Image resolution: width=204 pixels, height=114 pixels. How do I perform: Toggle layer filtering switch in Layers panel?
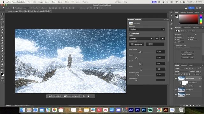pyautogui.click(x=201, y=68)
